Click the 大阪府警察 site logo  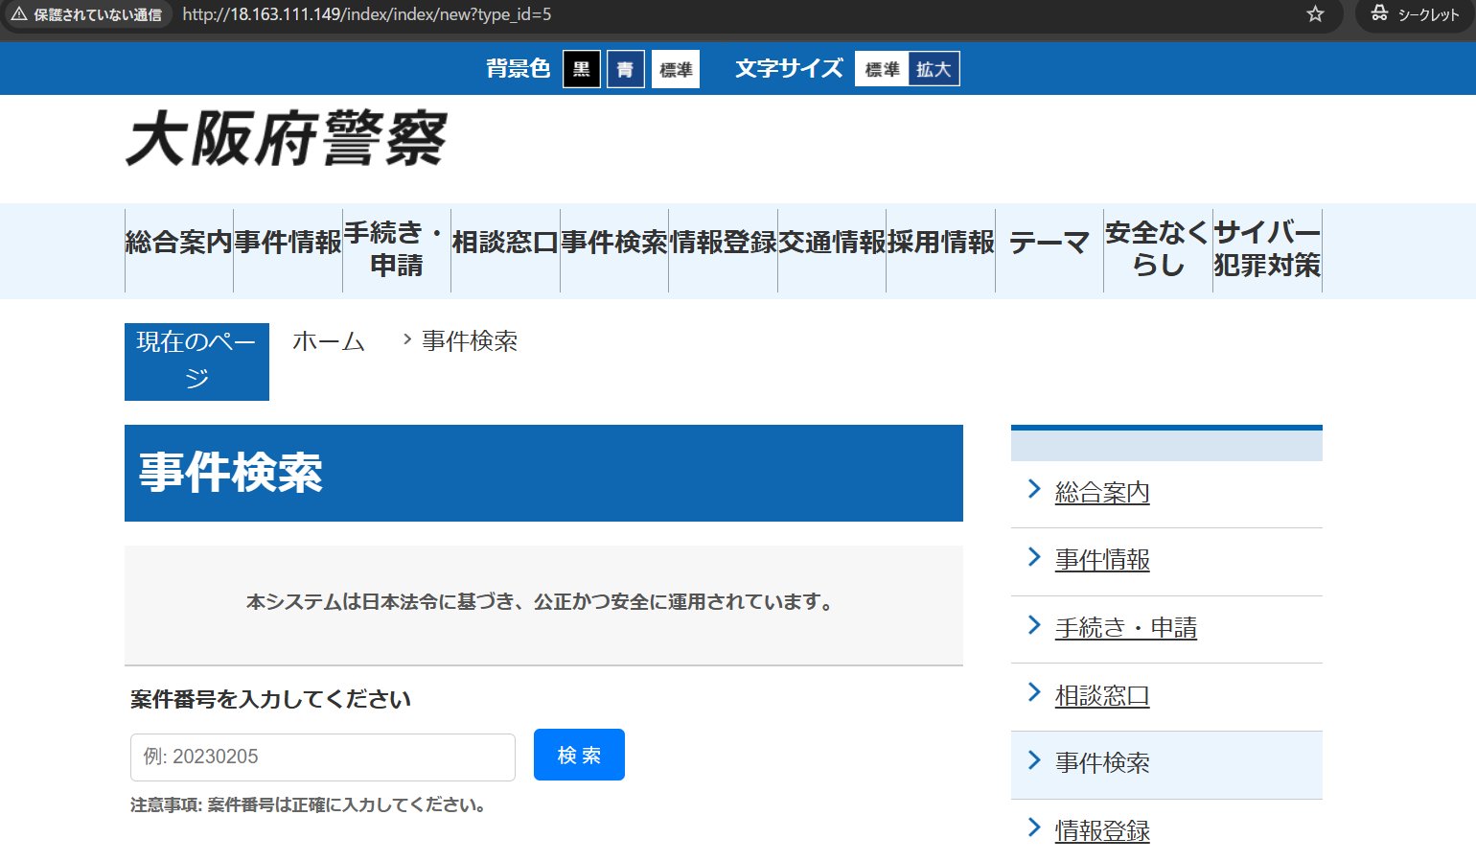[x=287, y=139]
